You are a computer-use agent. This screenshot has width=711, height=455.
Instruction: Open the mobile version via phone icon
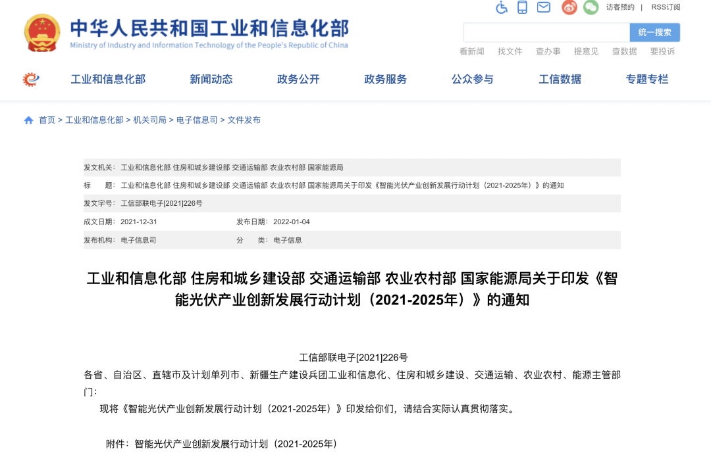click(522, 9)
